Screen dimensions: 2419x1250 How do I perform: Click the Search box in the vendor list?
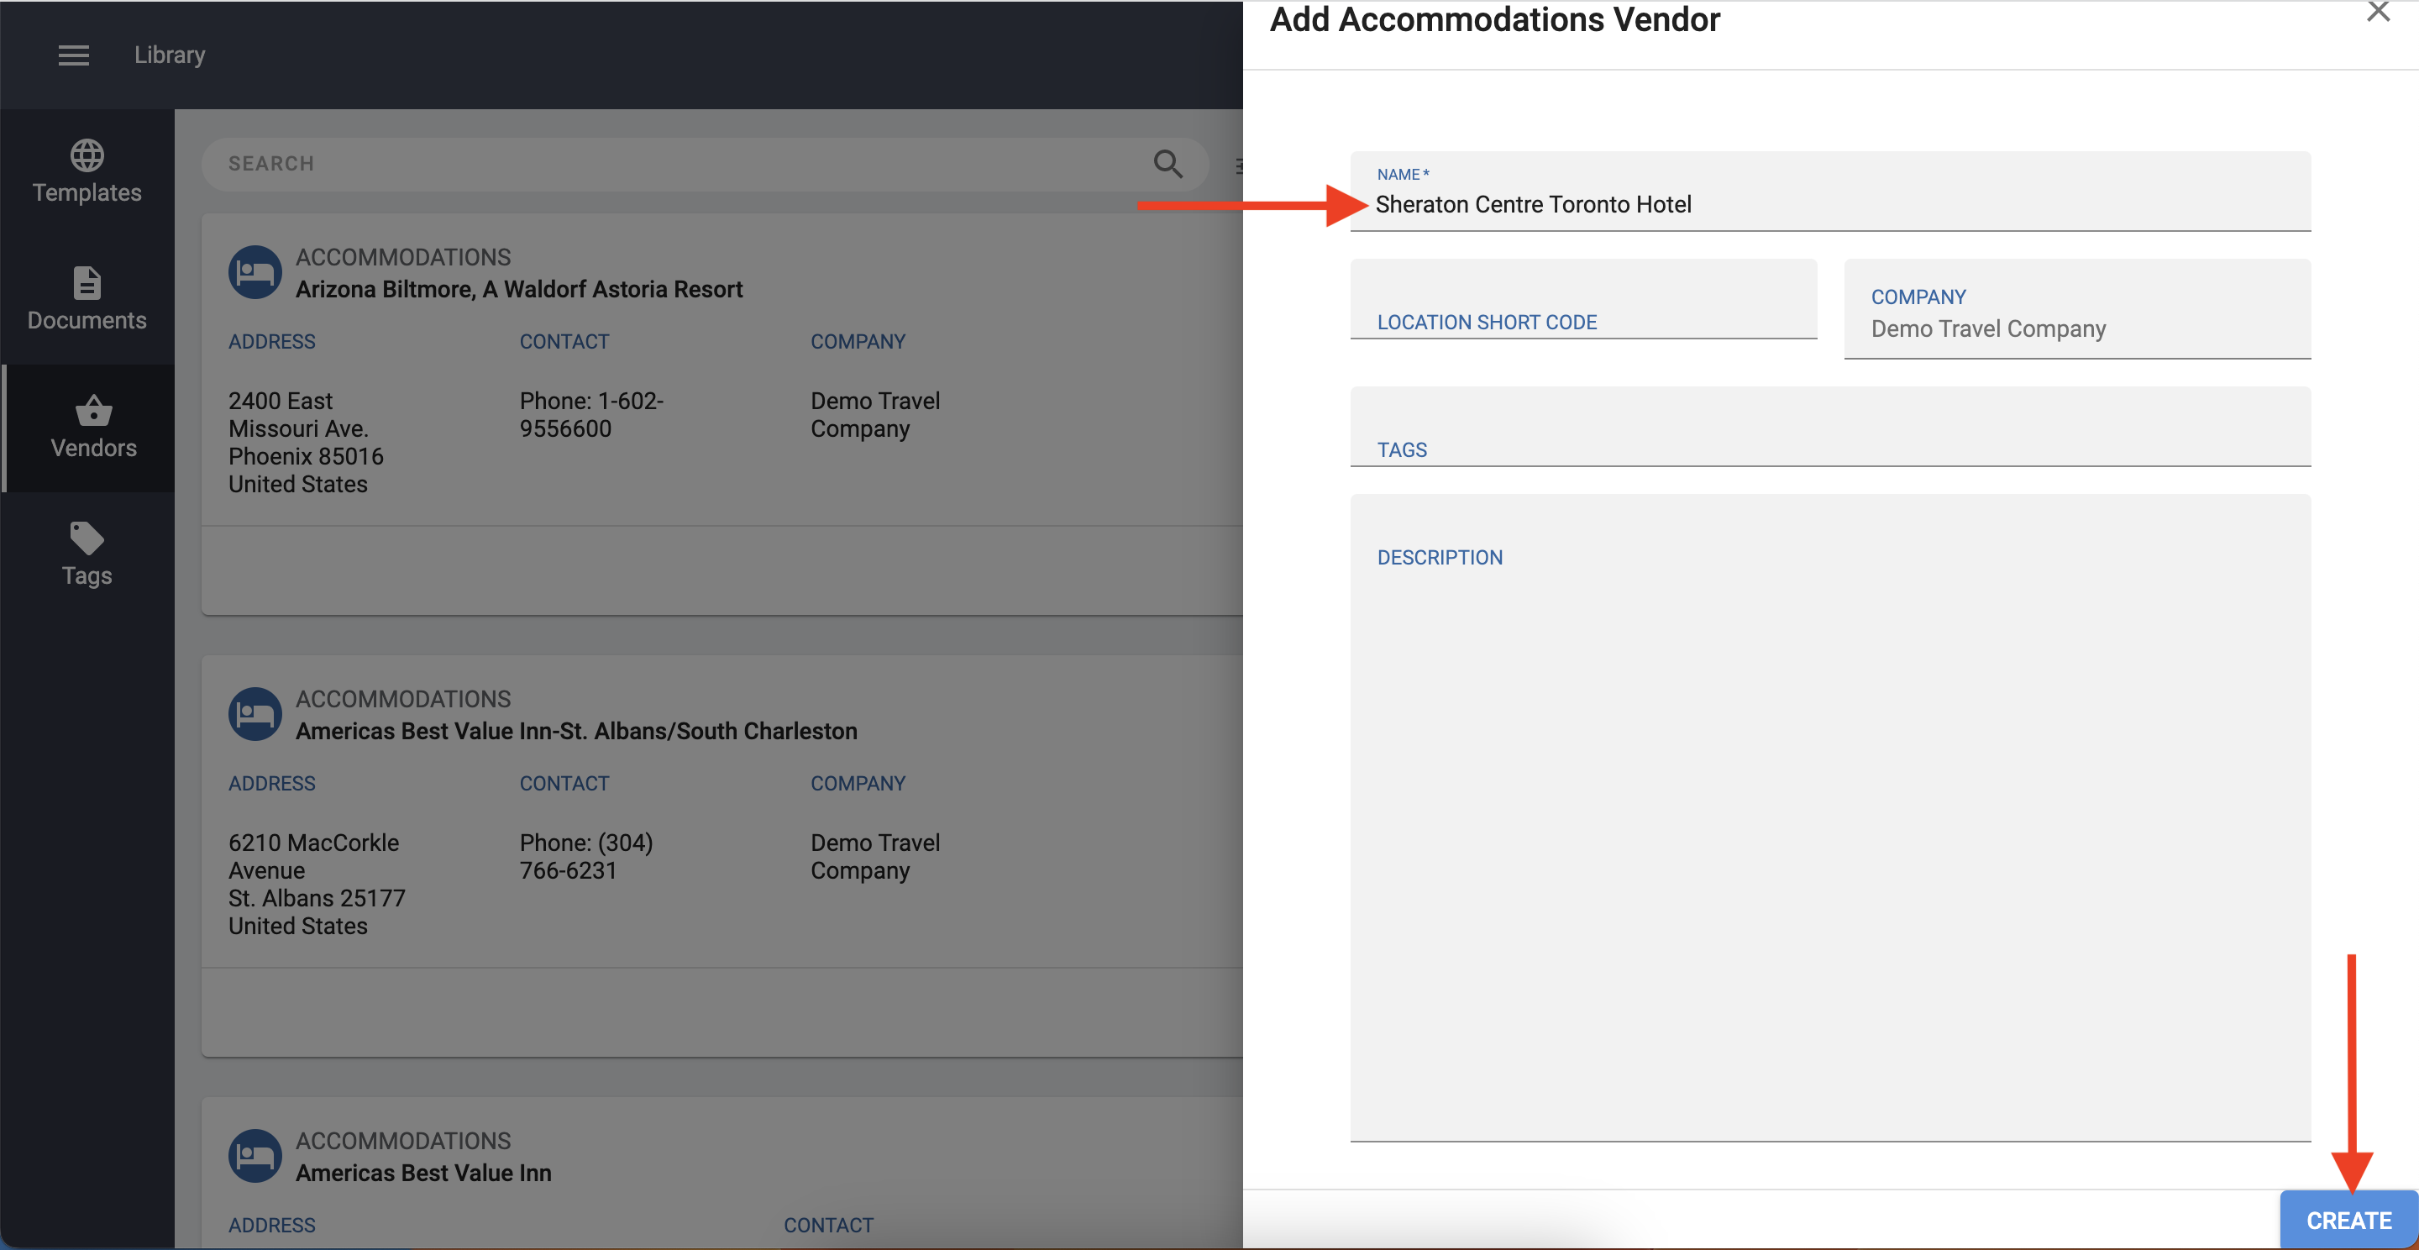click(706, 165)
